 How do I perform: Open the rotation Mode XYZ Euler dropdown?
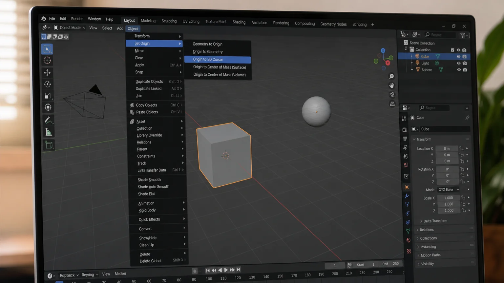449,190
